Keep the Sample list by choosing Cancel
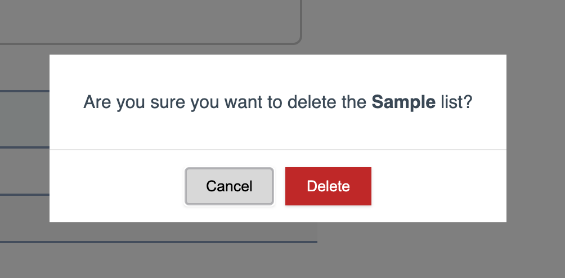 point(229,186)
